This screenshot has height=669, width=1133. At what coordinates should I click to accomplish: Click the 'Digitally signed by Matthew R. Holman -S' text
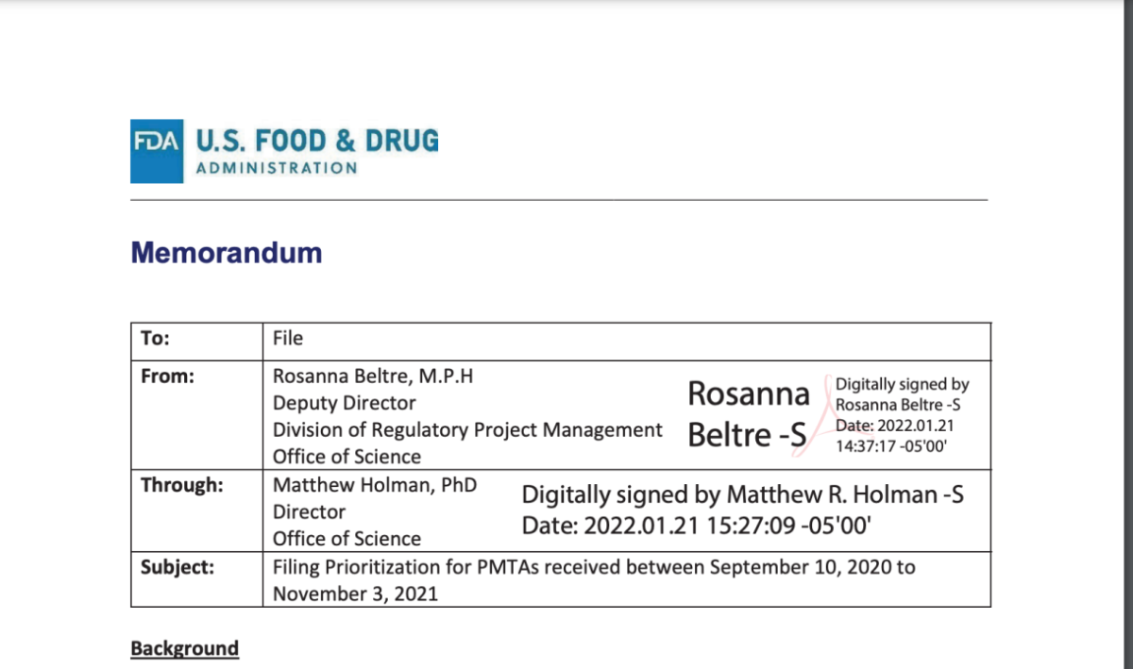(x=743, y=494)
